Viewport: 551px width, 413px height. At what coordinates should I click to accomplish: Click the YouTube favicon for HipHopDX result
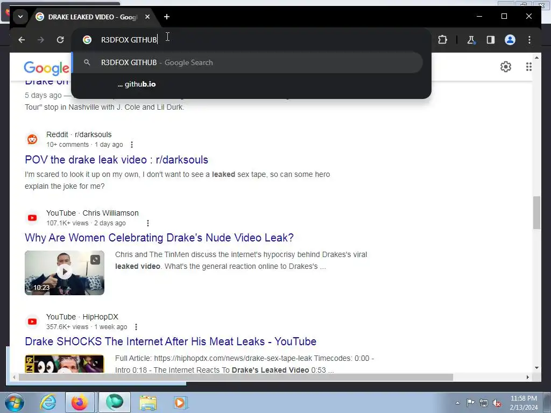32,322
